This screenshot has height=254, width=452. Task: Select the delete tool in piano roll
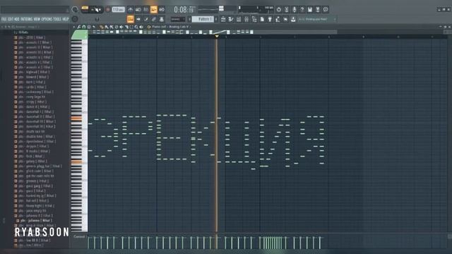[117, 27]
